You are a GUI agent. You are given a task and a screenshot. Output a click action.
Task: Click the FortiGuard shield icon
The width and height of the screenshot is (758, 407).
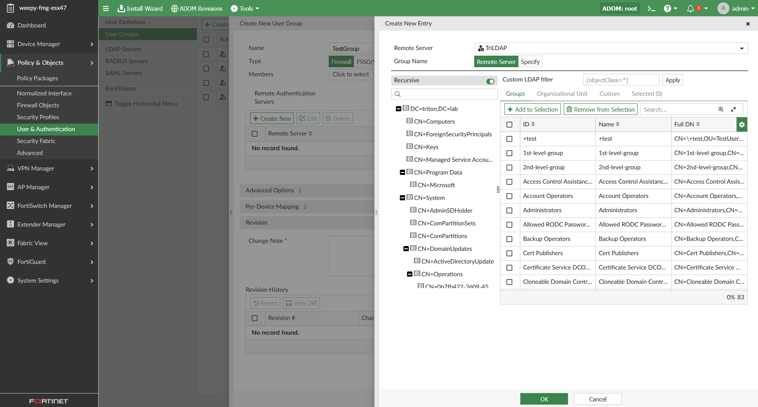pos(10,262)
